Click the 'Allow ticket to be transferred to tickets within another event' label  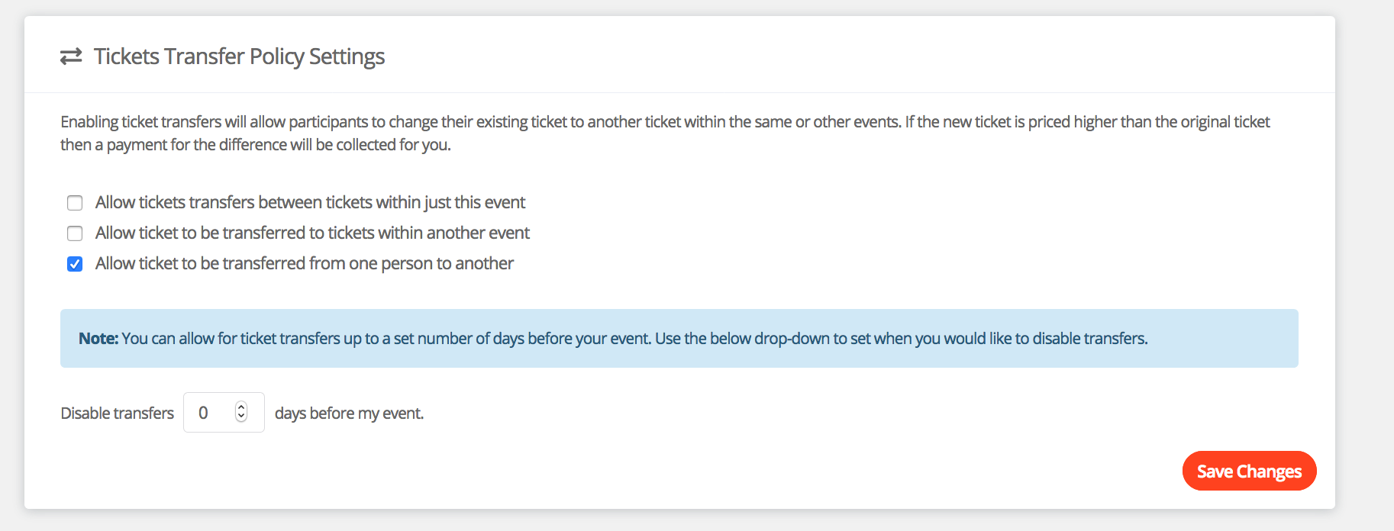point(312,233)
